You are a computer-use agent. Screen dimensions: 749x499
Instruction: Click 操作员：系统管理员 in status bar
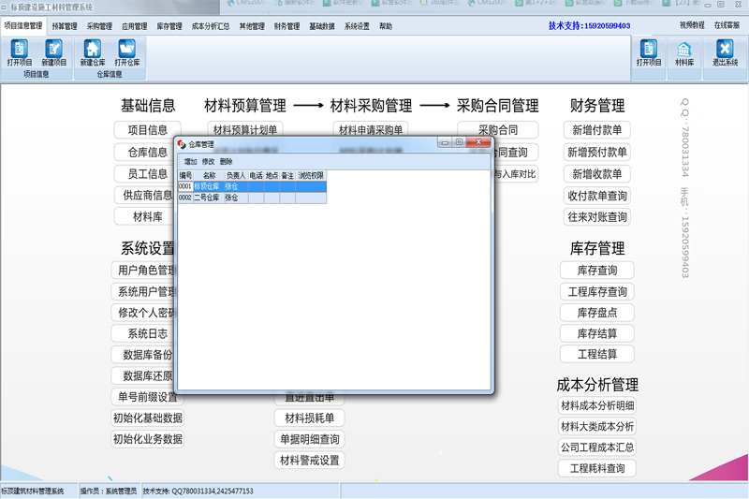click(108, 491)
